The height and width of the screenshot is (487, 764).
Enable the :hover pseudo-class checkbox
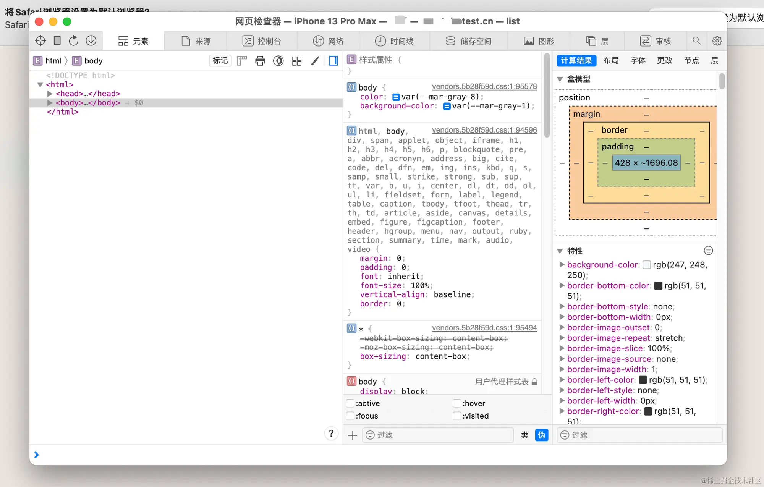tap(457, 403)
